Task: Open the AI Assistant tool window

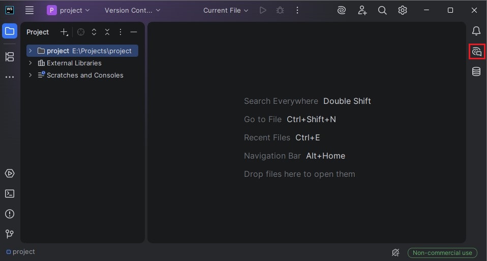Action: tap(476, 52)
